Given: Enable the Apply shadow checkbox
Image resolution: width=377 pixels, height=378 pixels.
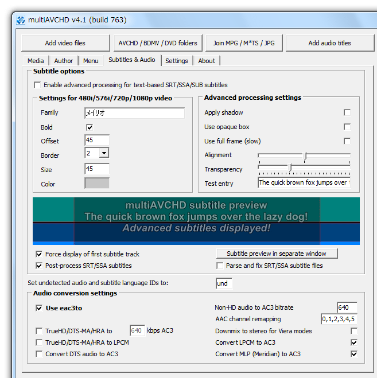Looking at the screenshot, I should coord(347,112).
